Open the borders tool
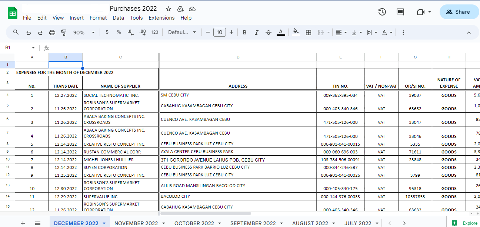The height and width of the screenshot is (227, 480). click(x=309, y=33)
